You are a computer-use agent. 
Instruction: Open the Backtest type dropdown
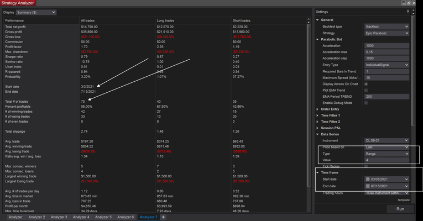point(387,27)
